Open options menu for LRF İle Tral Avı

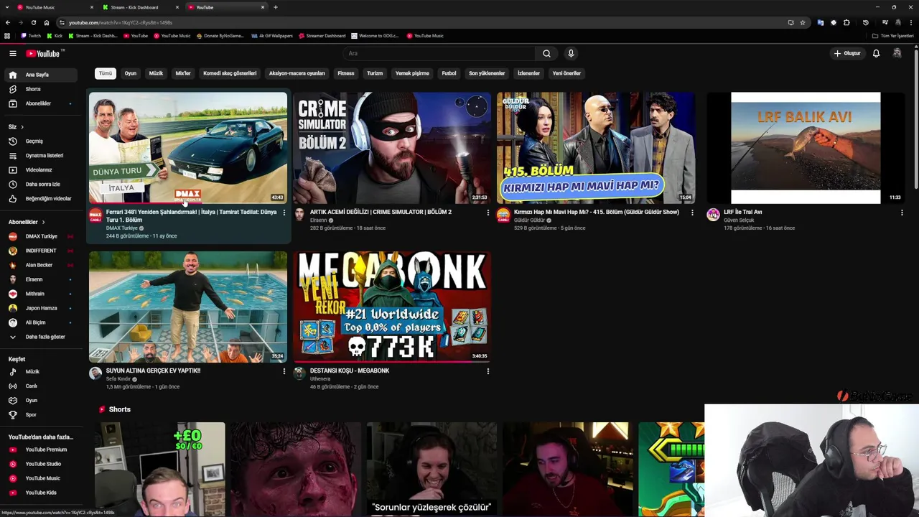(x=902, y=213)
